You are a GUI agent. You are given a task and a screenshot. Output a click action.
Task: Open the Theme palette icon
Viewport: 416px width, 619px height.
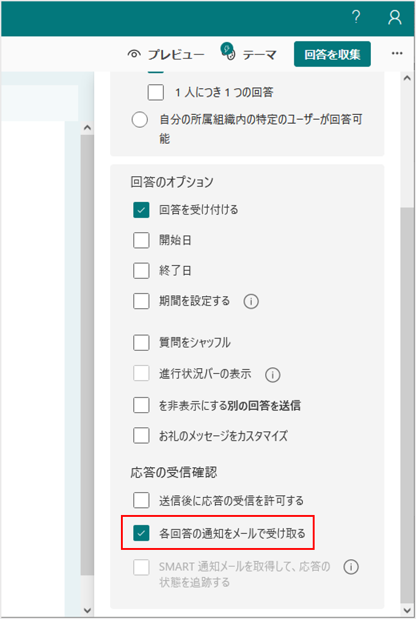click(228, 53)
